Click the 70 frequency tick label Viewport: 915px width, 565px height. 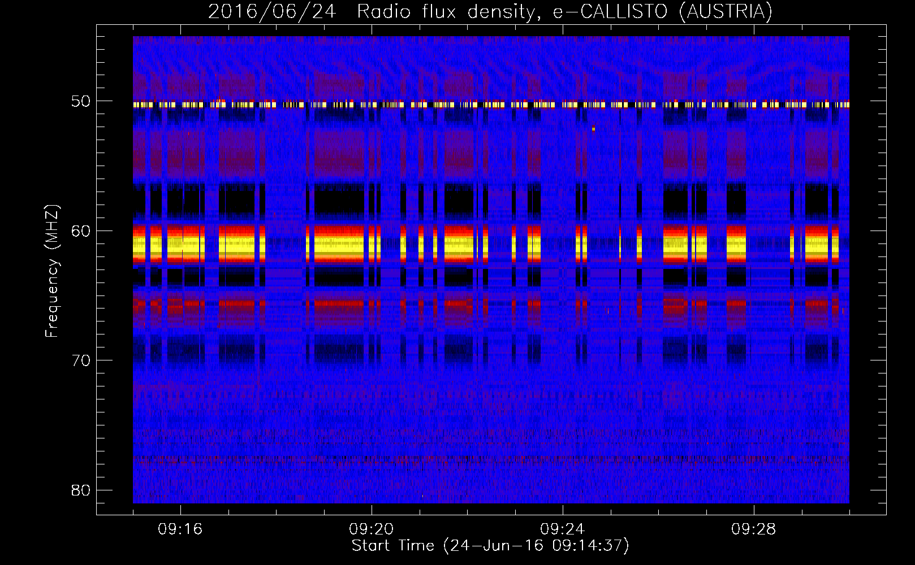click(x=81, y=360)
